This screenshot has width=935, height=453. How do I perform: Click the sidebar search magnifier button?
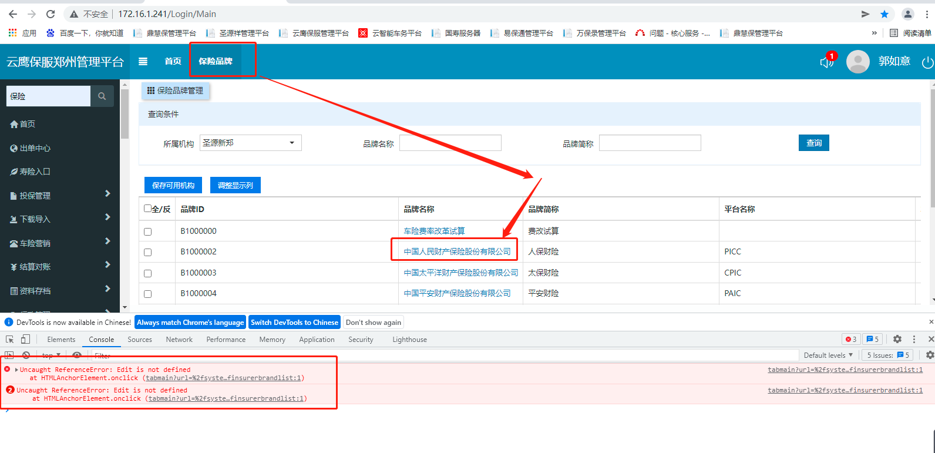point(102,96)
